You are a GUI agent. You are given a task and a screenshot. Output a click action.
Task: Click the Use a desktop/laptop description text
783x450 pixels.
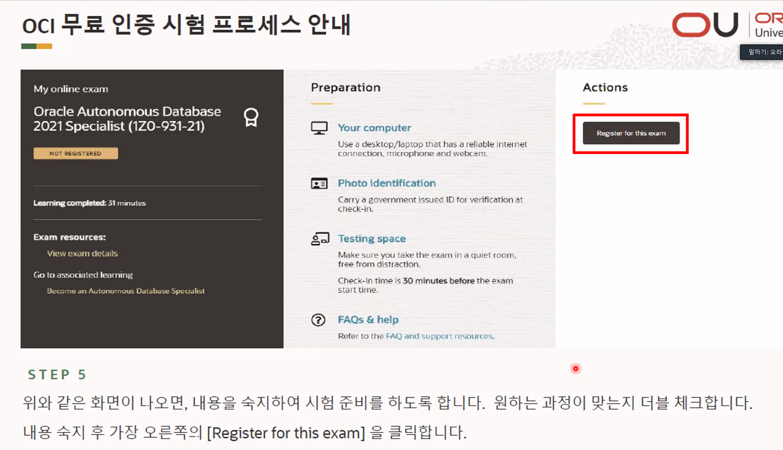432,149
